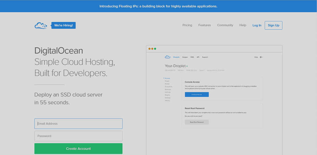Viewport: 317px width, 155px height.
Task: Select the Images tab in dashboard preview
Action: [x=185, y=57]
